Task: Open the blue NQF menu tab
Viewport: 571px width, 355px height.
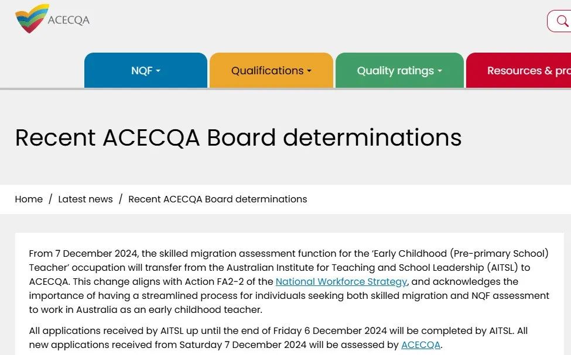Action: (146, 70)
